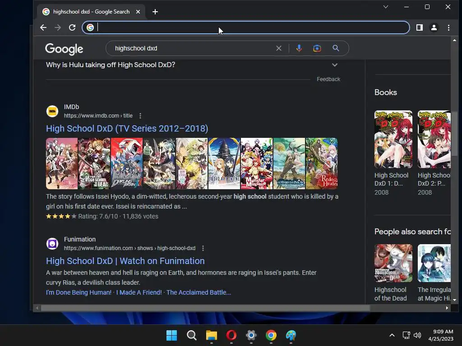Viewport: 462px width, 346px height.
Task: Open the Paint app from the taskbar
Action: point(291,335)
